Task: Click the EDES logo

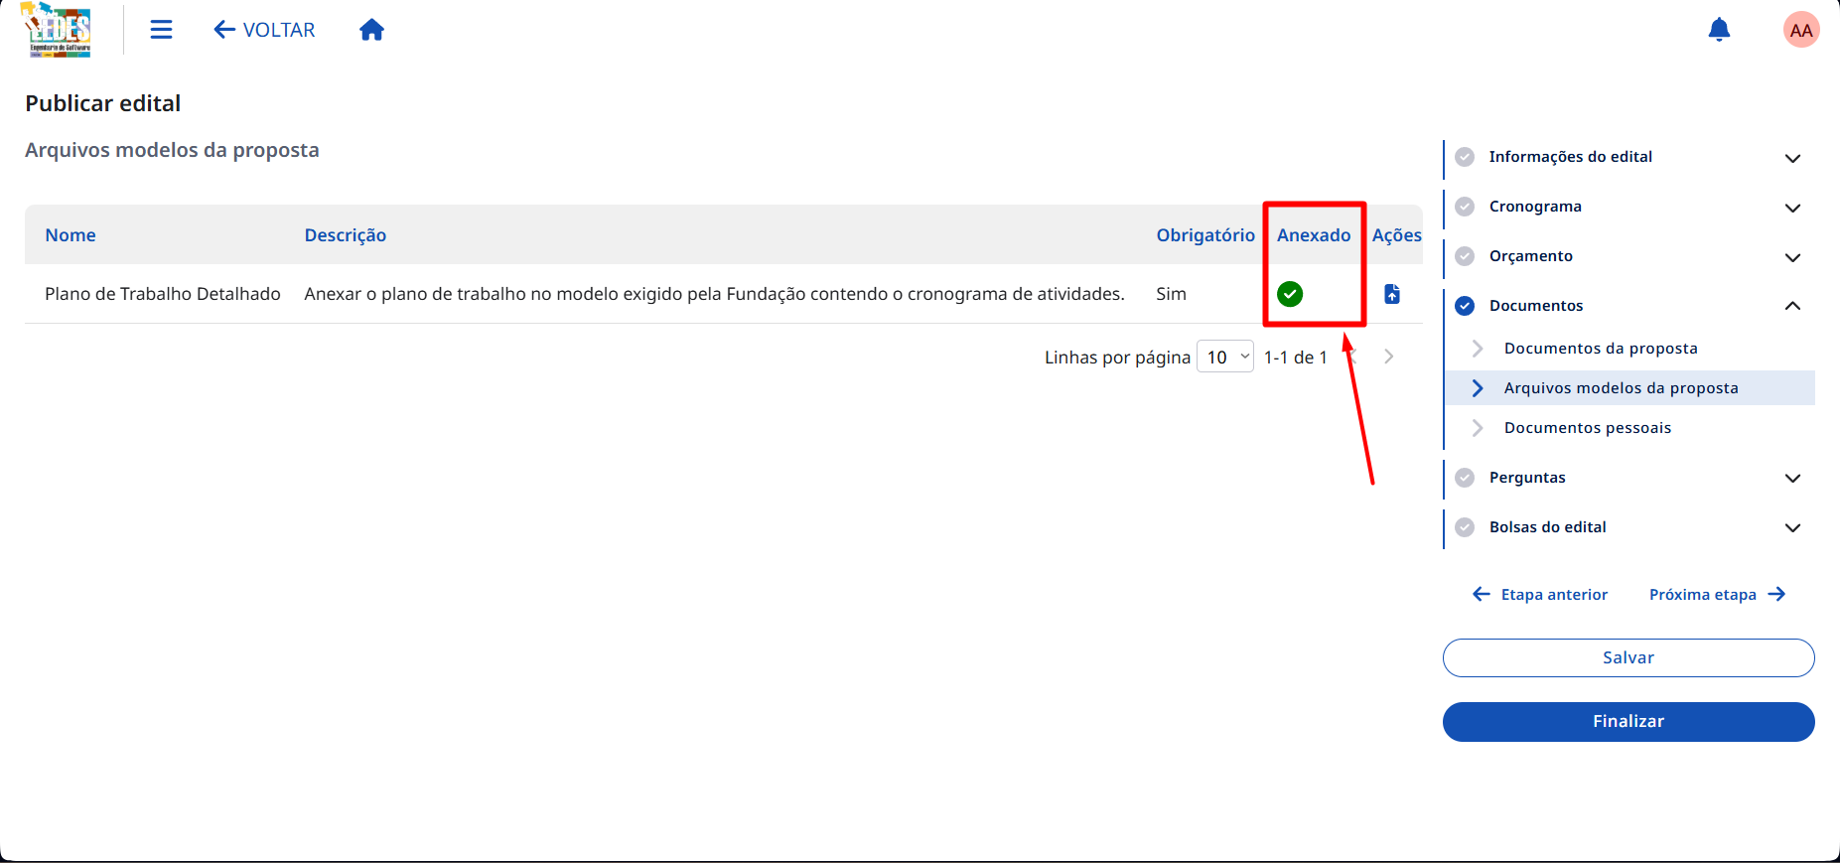Action: (58, 30)
